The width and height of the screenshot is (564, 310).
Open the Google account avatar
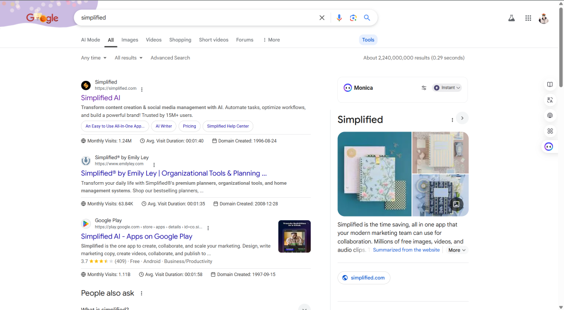(544, 18)
